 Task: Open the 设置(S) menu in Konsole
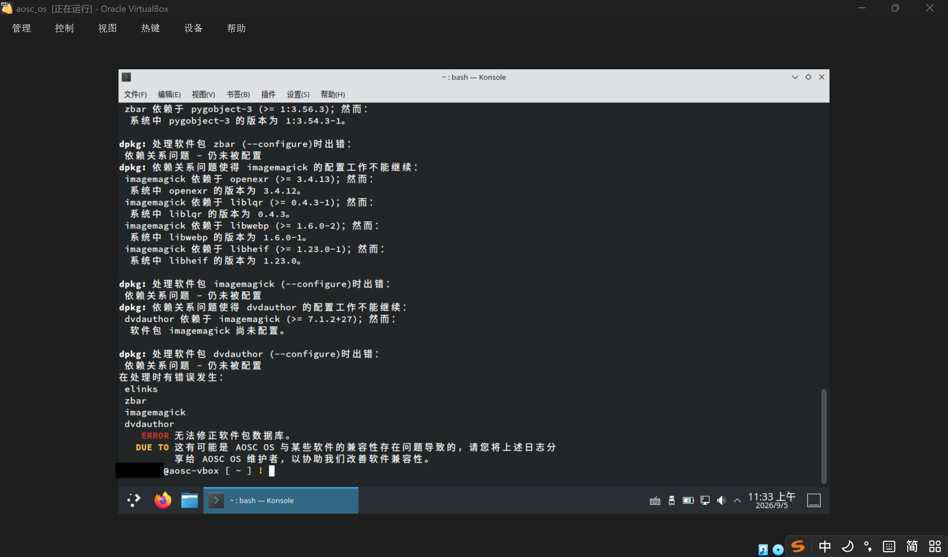click(x=298, y=94)
